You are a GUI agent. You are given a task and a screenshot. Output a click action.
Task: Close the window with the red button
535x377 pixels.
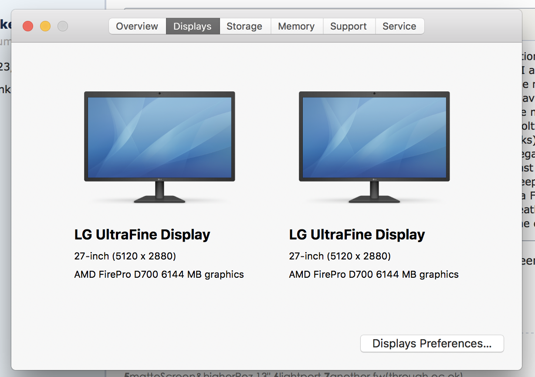[28, 26]
